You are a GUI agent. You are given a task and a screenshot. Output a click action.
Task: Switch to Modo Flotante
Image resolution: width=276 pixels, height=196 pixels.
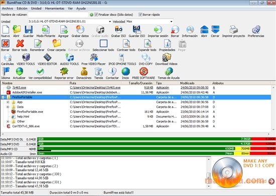[46, 30]
